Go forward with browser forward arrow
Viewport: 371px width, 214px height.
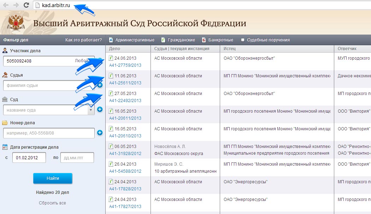click(x=16, y=5)
